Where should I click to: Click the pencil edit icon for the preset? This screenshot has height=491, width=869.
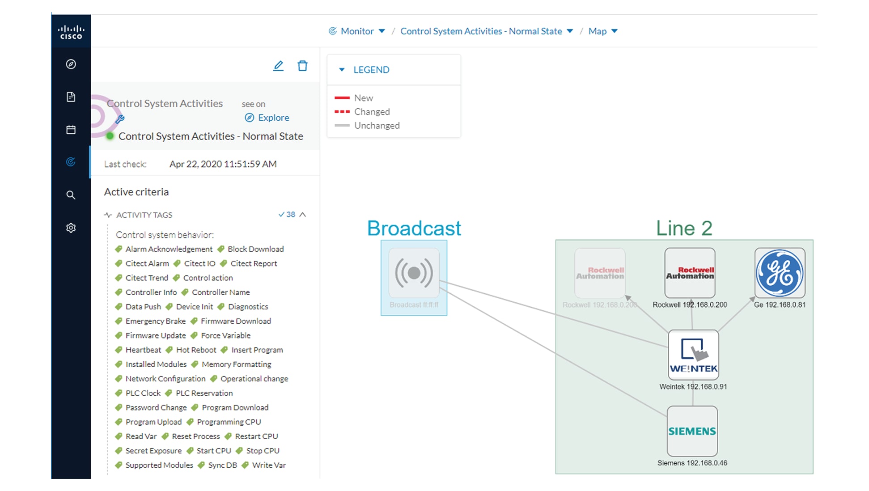click(278, 66)
